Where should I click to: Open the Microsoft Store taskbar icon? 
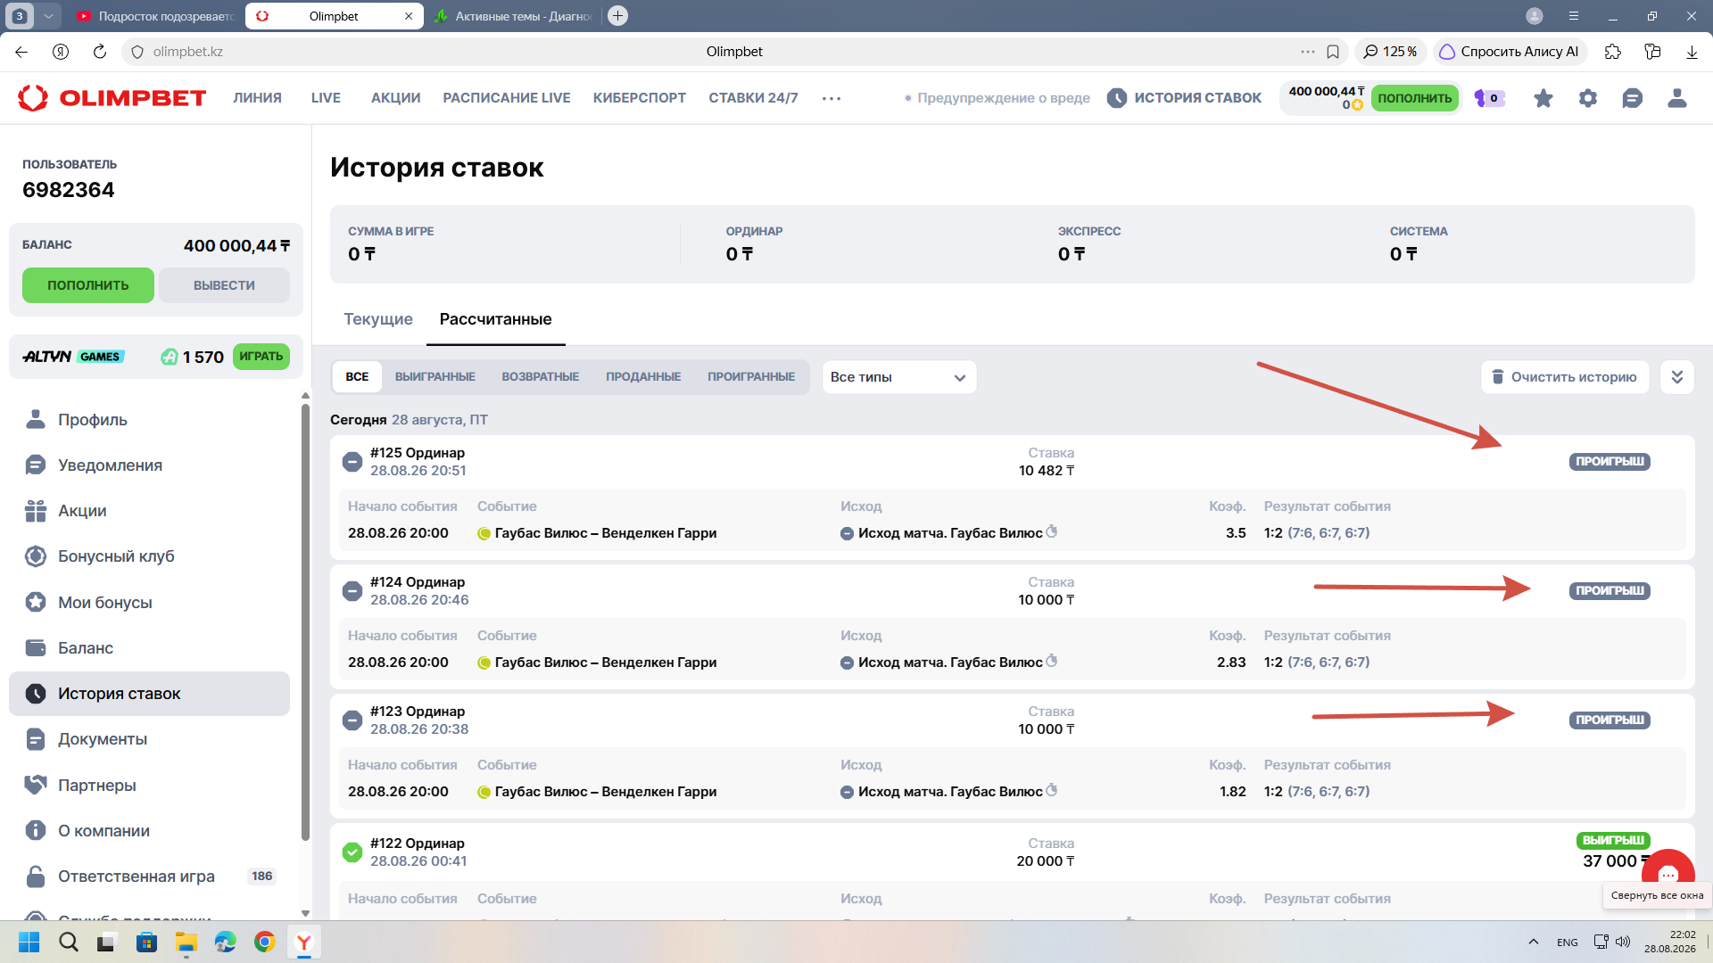pyautogui.click(x=146, y=942)
